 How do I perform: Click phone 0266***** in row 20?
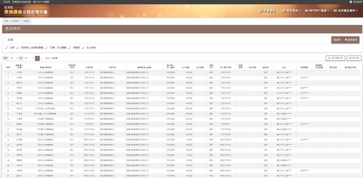point(304,171)
